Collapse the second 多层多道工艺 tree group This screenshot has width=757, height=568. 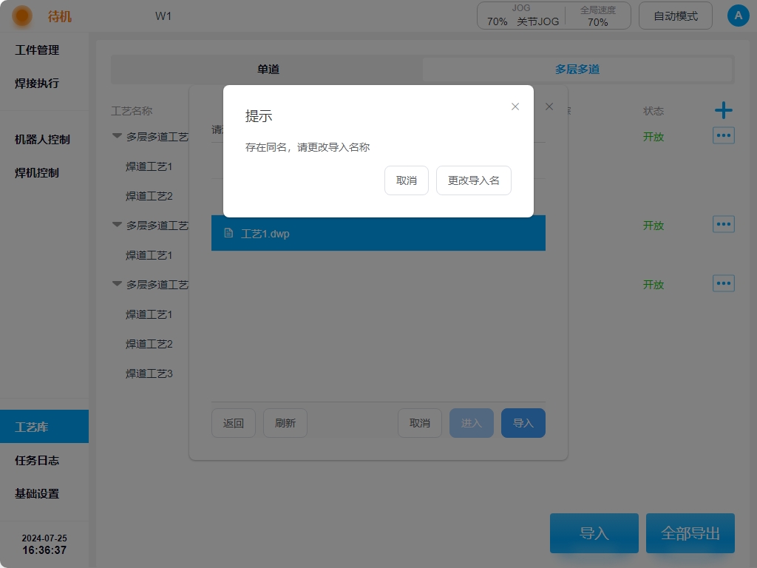tap(117, 225)
